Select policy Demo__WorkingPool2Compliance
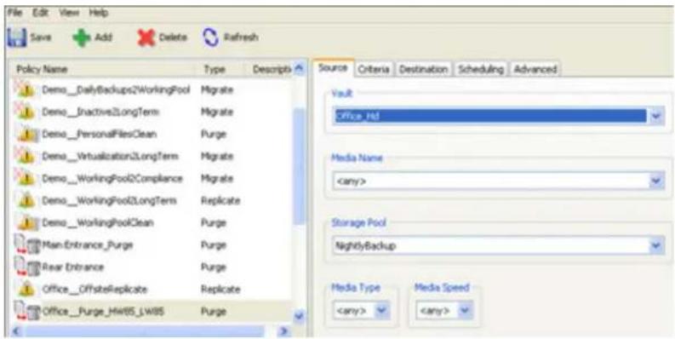 point(112,178)
